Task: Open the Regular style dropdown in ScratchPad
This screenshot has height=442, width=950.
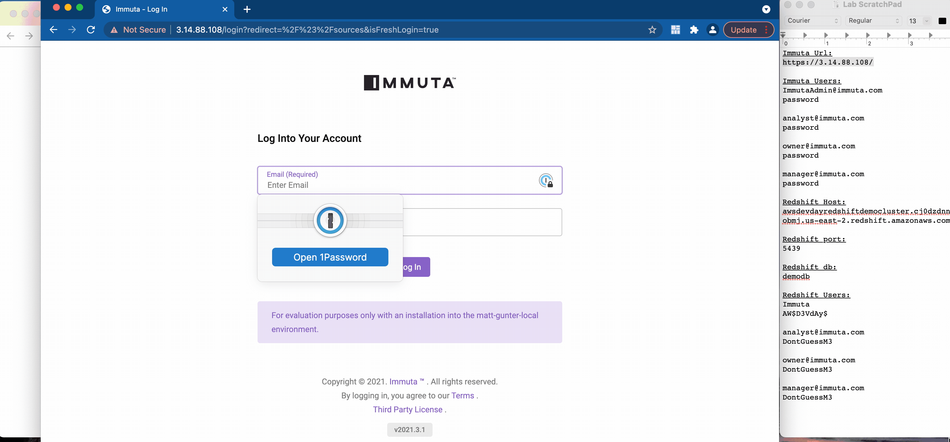Action: (x=873, y=21)
